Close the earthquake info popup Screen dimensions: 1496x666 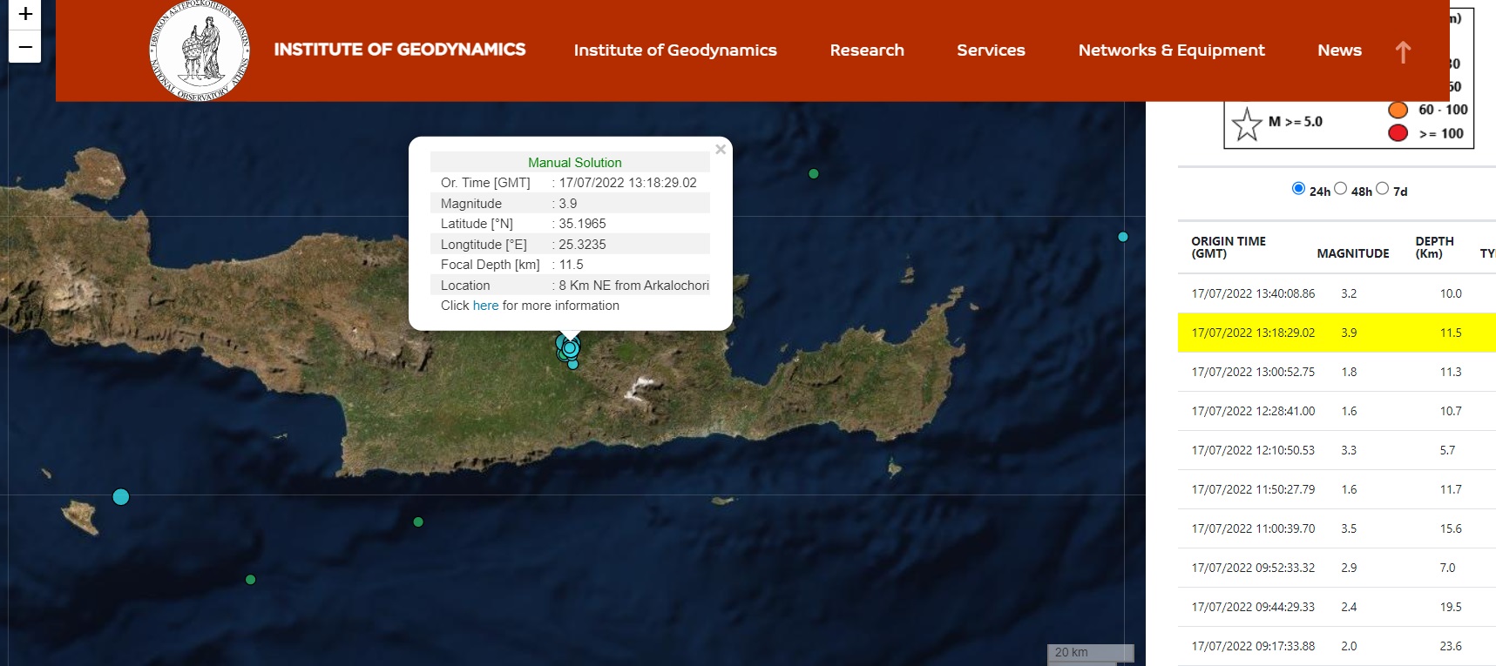[721, 150]
